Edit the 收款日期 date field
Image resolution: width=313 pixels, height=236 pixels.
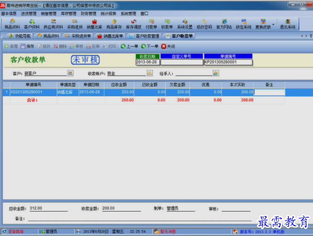[148, 62]
